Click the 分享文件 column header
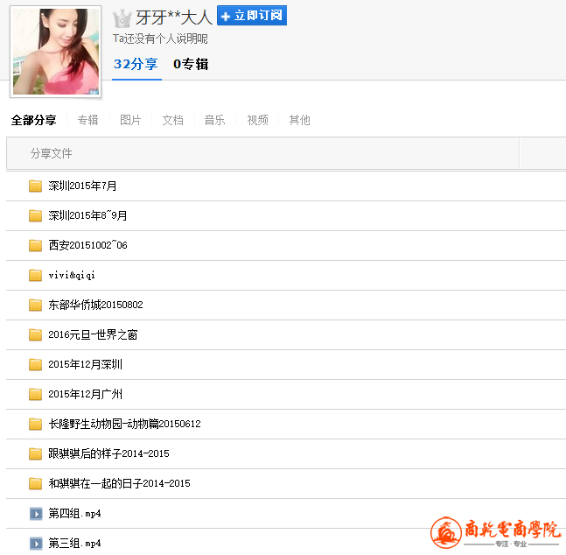566x555 pixels. click(x=52, y=153)
